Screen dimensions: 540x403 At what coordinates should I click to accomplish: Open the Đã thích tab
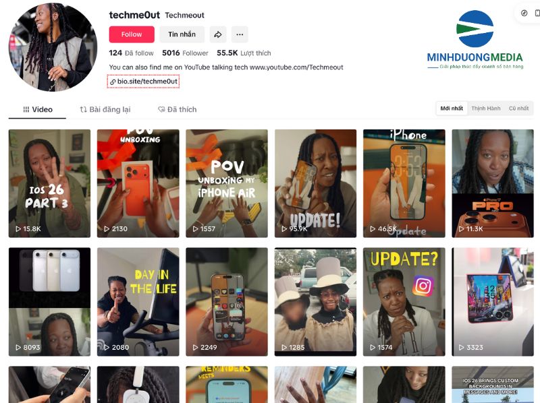[177, 109]
